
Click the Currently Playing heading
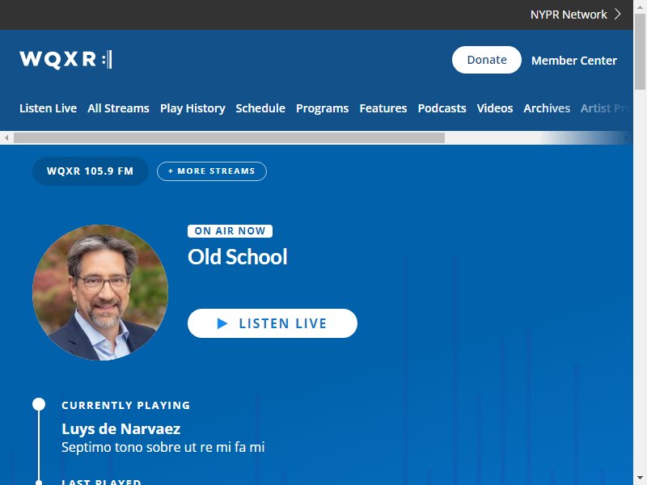click(x=126, y=406)
